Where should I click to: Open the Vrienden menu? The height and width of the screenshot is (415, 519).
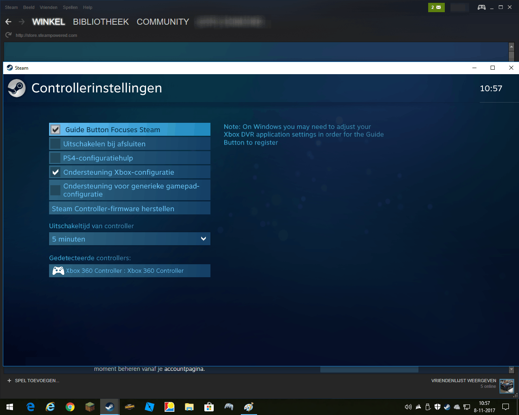point(49,7)
